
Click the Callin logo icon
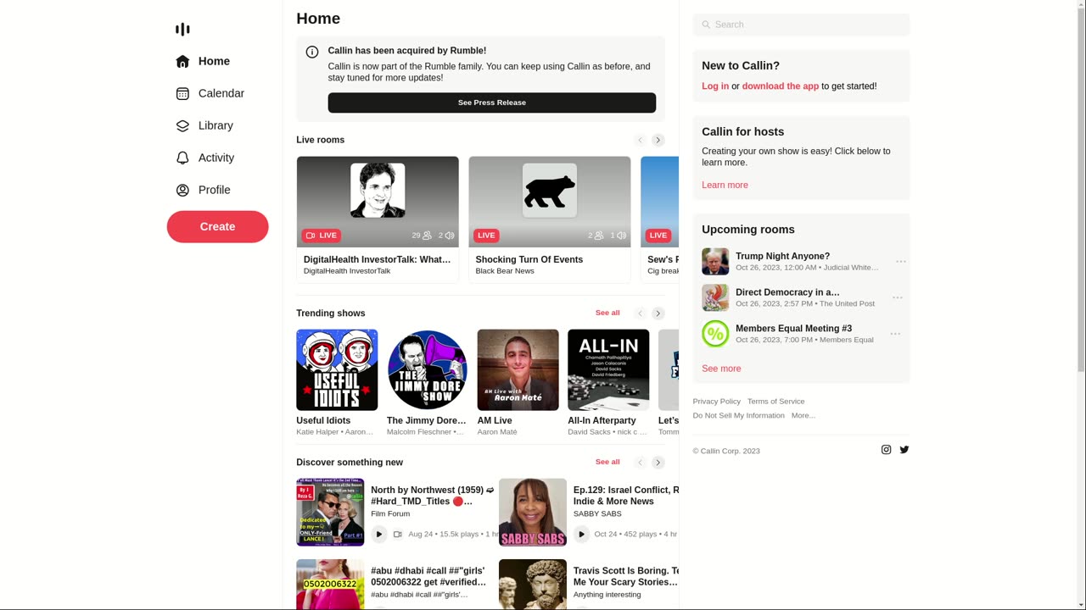tap(182, 30)
